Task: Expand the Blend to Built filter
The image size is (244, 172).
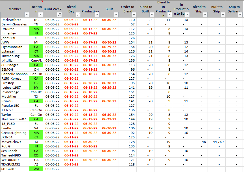Action: click(x=152, y=15)
